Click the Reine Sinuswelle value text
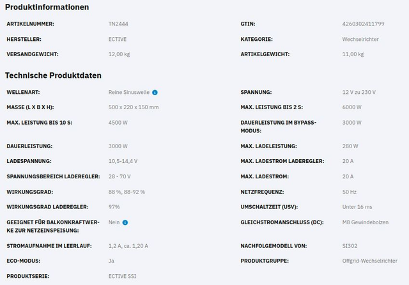Viewport: 409px width, 285px height. pos(129,92)
